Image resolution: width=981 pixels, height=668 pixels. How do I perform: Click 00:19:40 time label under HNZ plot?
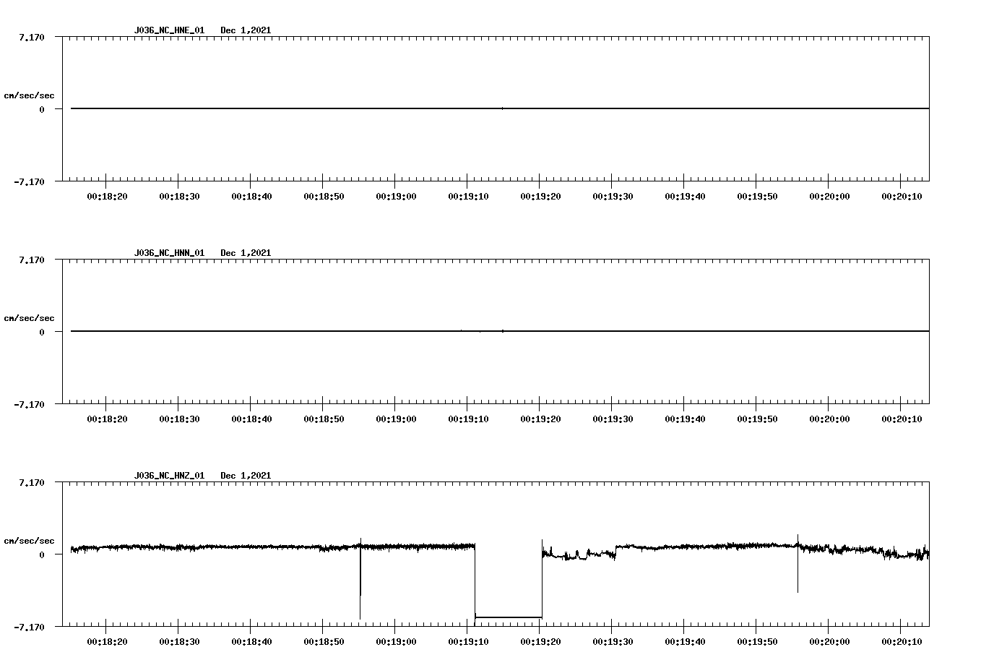[x=685, y=642]
